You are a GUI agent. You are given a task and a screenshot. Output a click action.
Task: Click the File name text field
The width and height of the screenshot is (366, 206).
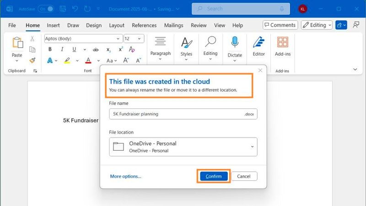(176, 114)
